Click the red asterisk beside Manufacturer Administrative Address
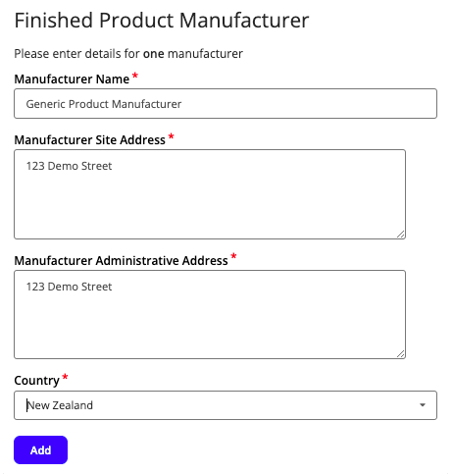 (233, 256)
